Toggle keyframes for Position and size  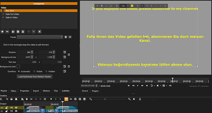coord(69,55)
